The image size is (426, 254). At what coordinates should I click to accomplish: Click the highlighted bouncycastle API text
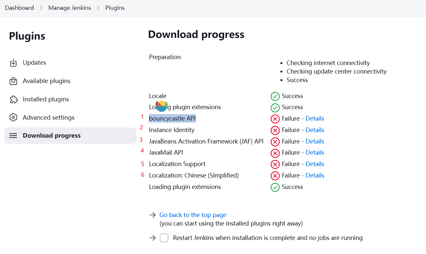point(172,118)
